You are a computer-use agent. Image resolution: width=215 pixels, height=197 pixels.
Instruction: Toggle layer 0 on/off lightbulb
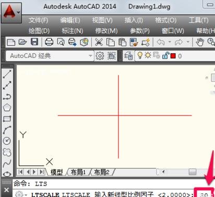[140, 55]
